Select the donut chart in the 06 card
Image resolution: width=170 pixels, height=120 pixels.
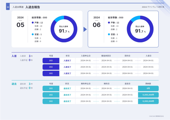click(140, 29)
